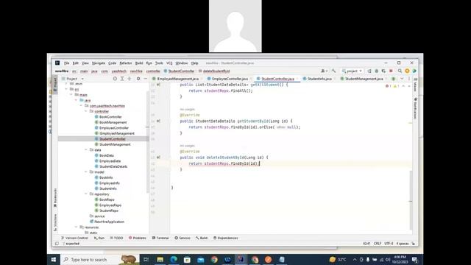Collapse the resources folder in the tree

tap(76, 227)
